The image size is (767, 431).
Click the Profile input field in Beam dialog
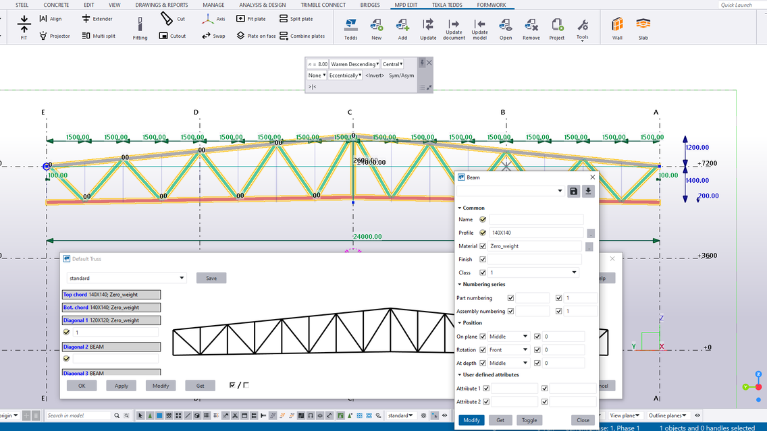536,233
